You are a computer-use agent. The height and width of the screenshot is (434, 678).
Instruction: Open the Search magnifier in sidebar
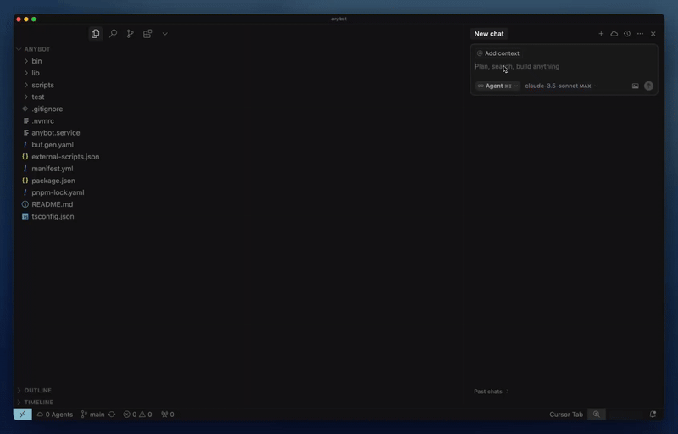113,34
